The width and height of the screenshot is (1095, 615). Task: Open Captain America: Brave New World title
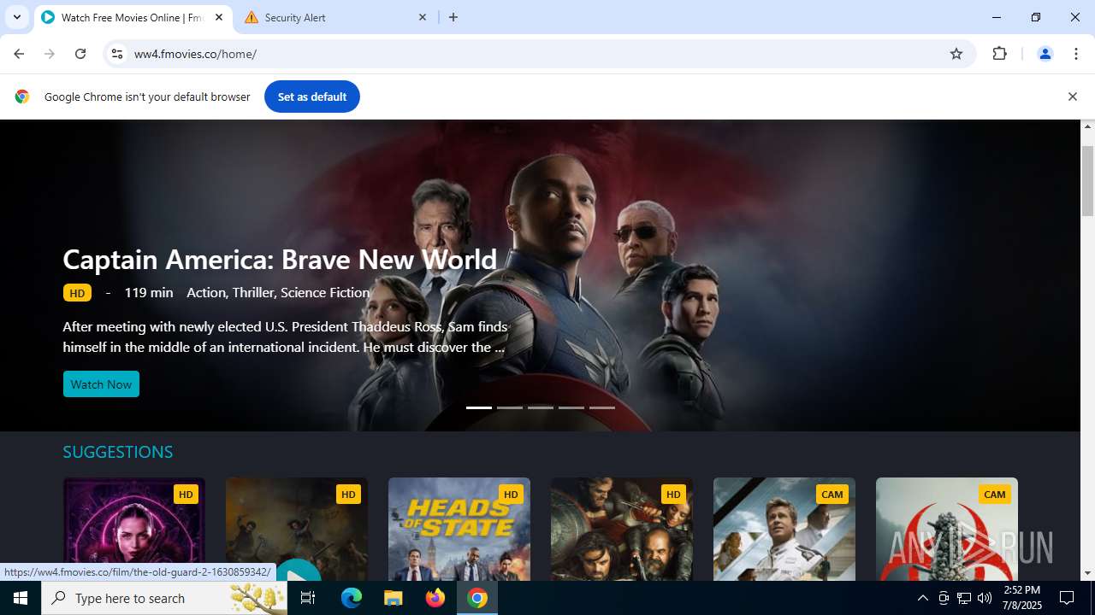coord(280,259)
